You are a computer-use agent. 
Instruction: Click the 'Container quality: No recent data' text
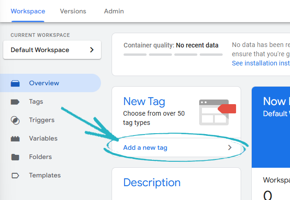click(171, 45)
